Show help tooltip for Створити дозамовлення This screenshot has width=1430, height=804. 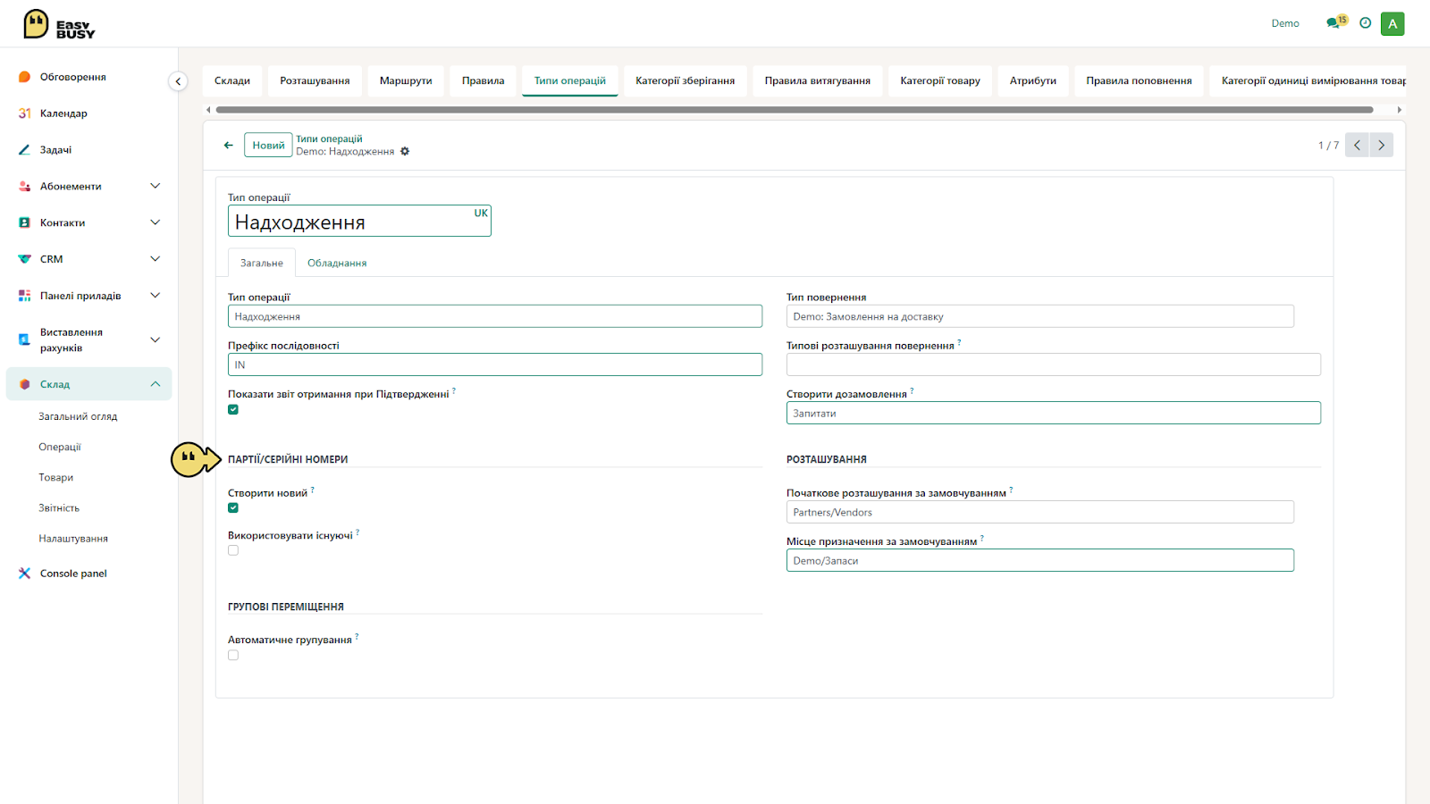912,390
